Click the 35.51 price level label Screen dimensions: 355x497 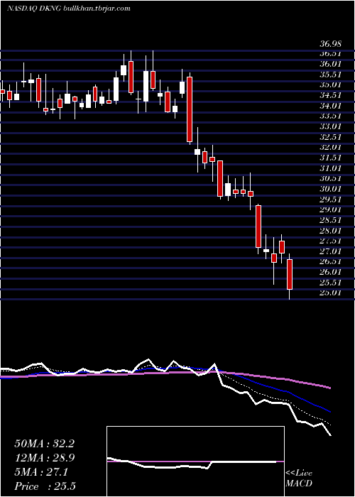coord(330,75)
